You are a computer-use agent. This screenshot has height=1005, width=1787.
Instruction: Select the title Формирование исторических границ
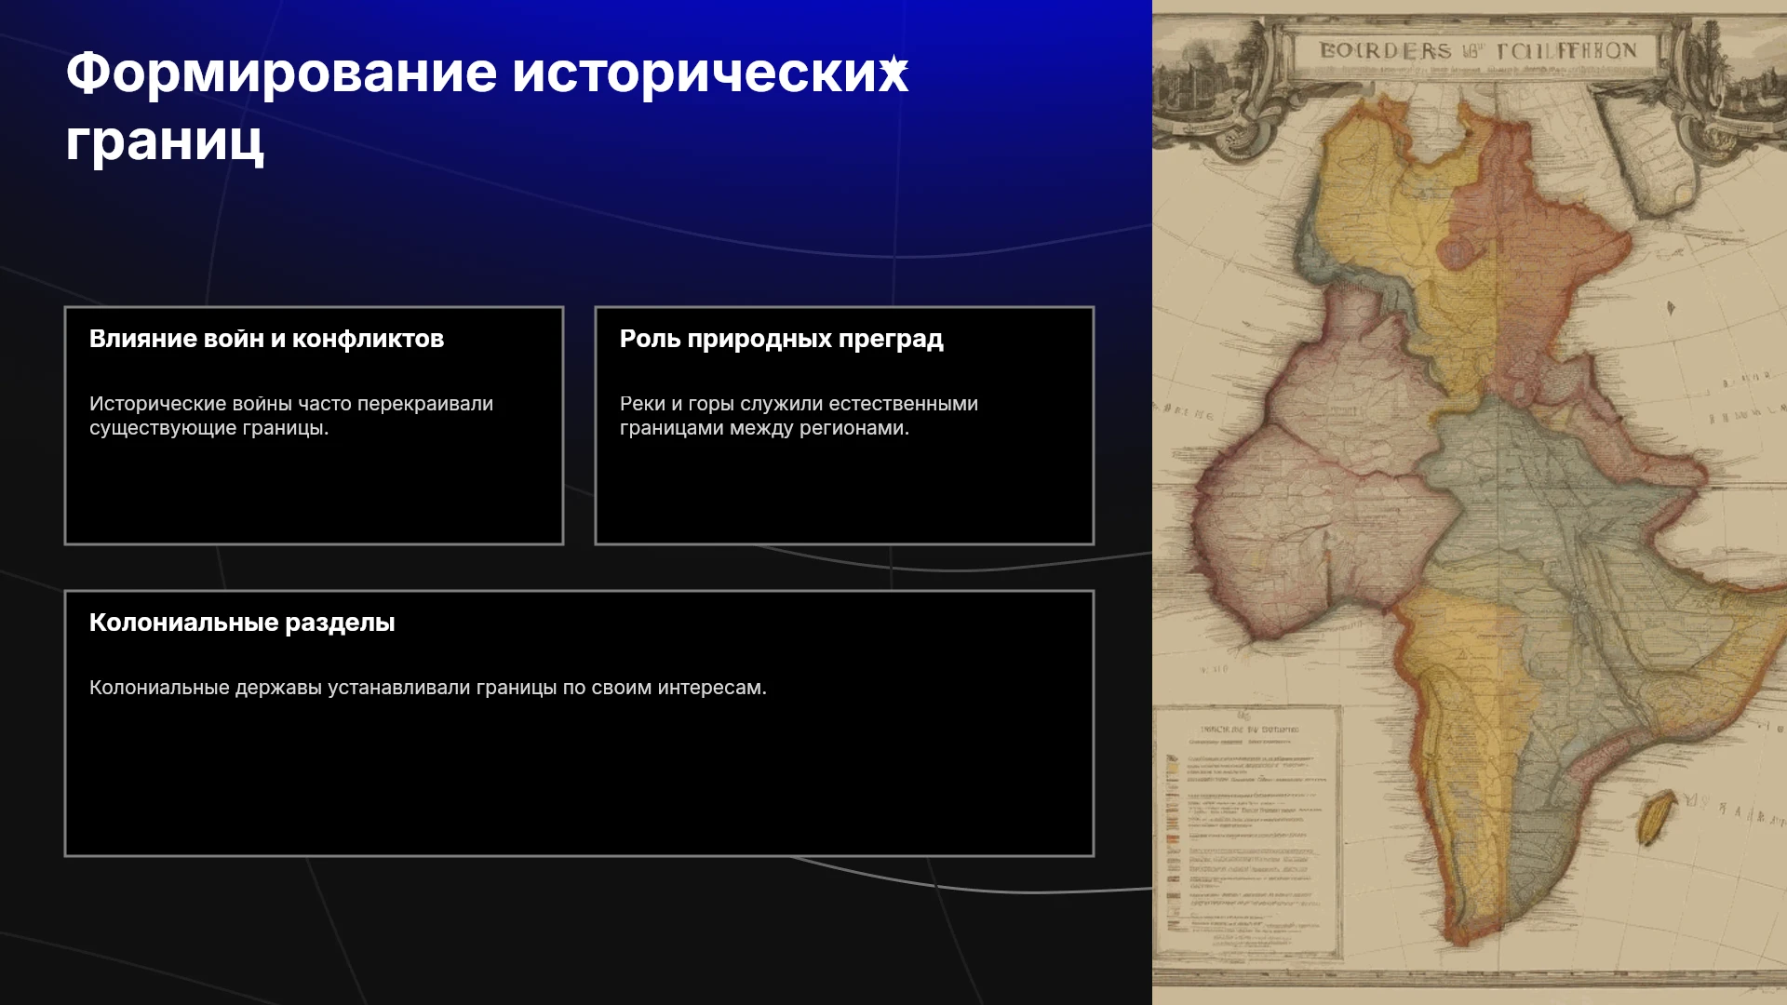487,106
